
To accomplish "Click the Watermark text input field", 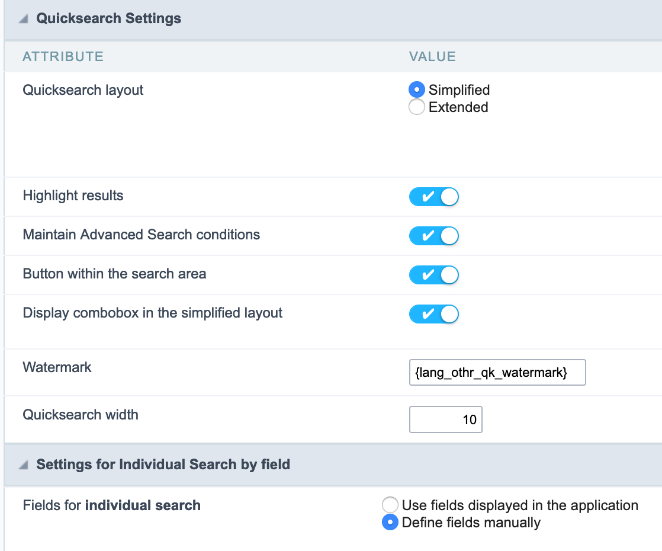I will pyautogui.click(x=497, y=373).
